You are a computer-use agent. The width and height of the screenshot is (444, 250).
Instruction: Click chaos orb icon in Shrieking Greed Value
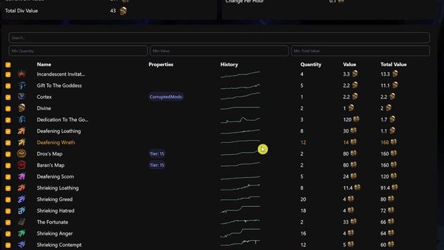click(350, 199)
